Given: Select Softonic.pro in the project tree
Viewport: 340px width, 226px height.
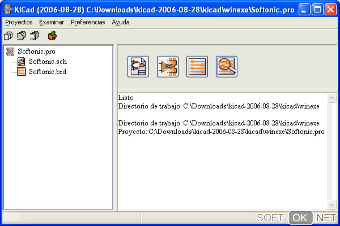Looking at the screenshot, I should click(36, 52).
